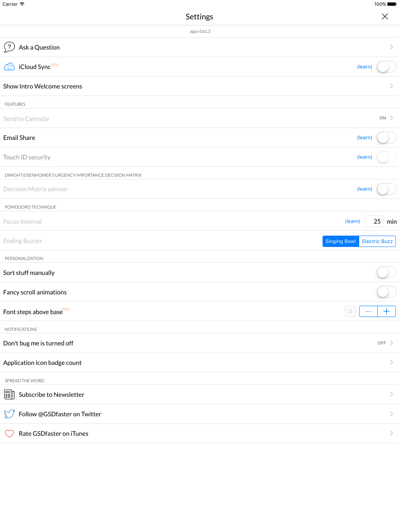Open Application icon badge count row
The width and height of the screenshot is (399, 532).
(x=199, y=363)
